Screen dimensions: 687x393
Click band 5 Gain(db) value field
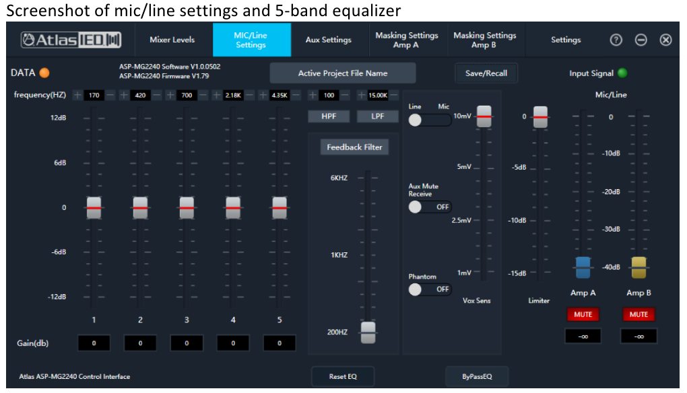tap(280, 343)
